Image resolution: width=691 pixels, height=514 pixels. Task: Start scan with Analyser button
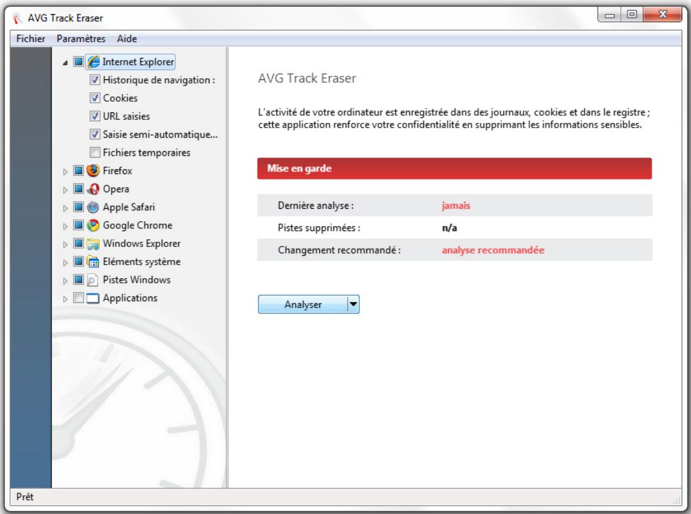pos(303,304)
